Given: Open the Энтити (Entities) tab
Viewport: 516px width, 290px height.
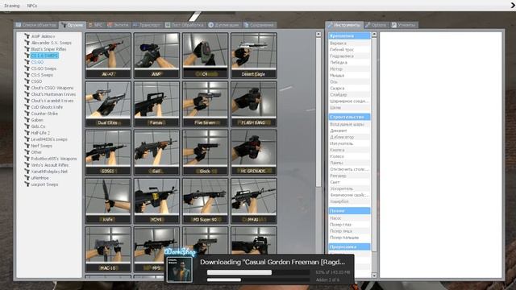Looking at the screenshot, I should 118,25.
